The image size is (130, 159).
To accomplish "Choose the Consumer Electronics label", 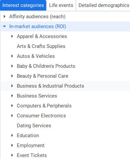I will click(41, 116).
